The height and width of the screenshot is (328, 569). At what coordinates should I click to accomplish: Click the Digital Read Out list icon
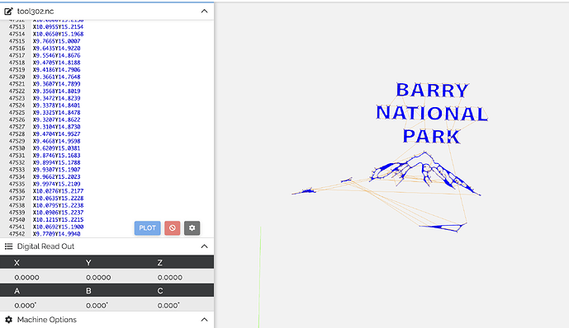click(x=8, y=246)
